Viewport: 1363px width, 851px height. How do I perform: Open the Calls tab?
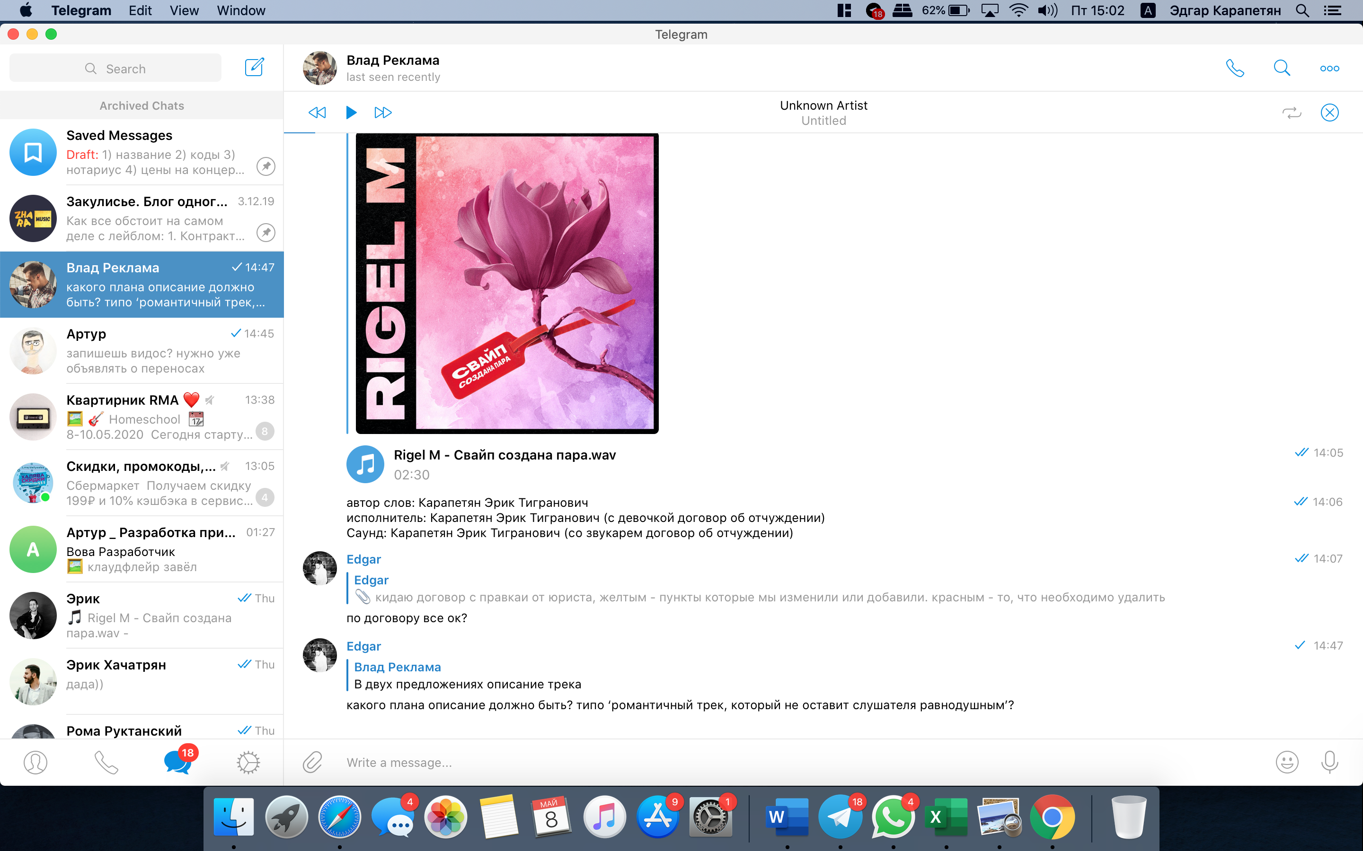tap(106, 763)
